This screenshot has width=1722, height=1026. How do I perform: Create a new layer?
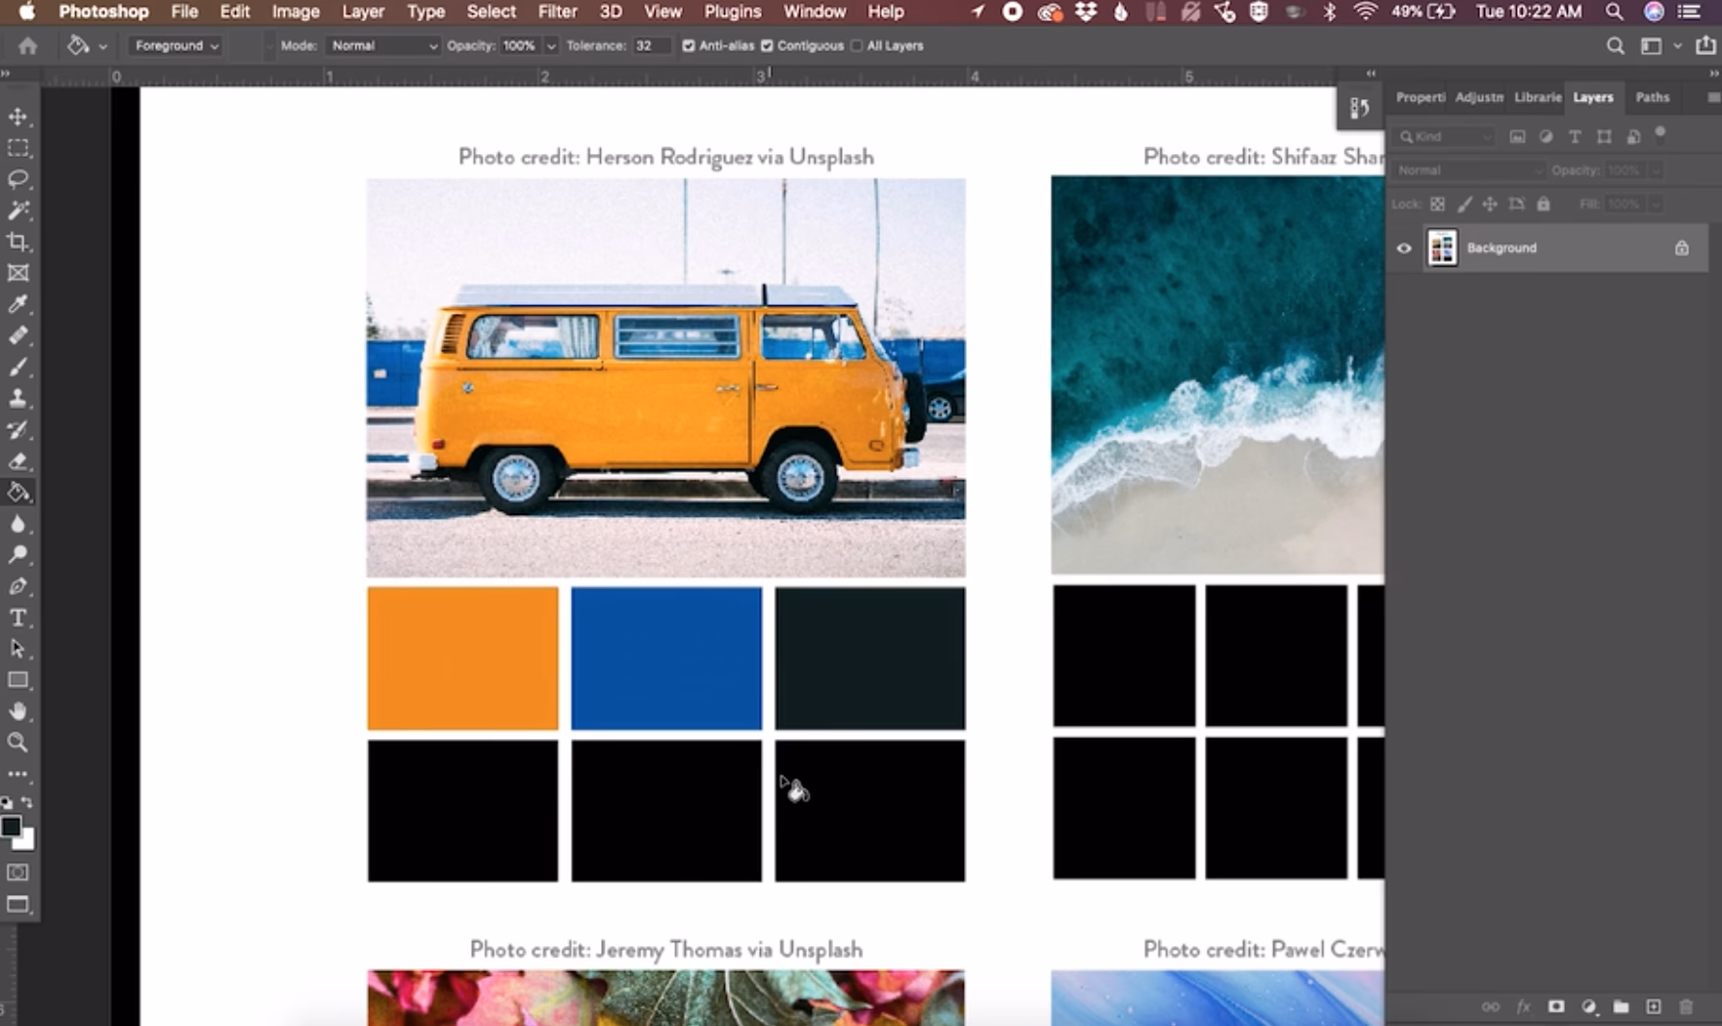(x=1652, y=1006)
